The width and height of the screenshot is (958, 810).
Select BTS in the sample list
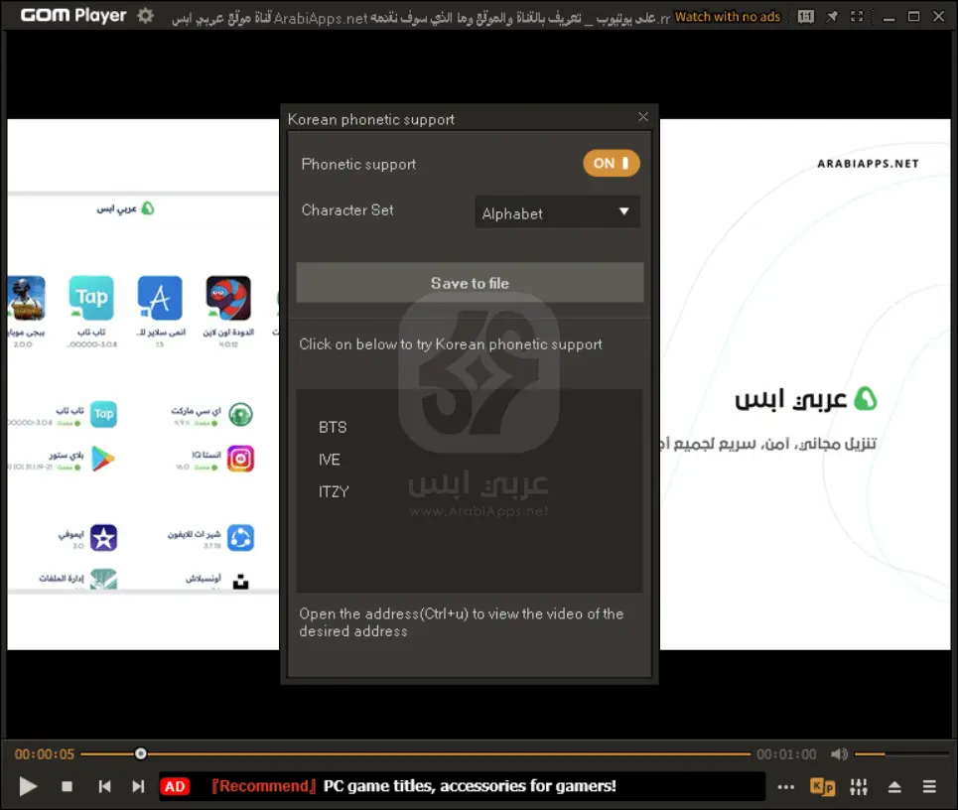[333, 427]
